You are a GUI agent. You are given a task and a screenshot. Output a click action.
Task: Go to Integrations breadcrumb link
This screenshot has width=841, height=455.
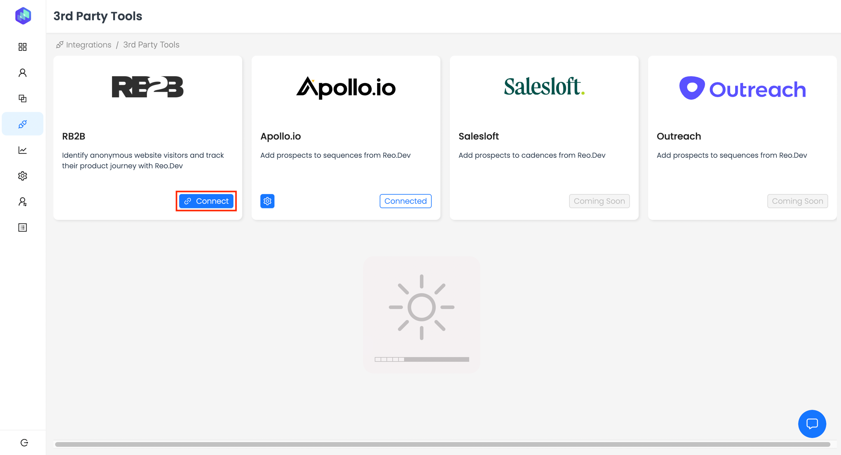tap(88, 45)
